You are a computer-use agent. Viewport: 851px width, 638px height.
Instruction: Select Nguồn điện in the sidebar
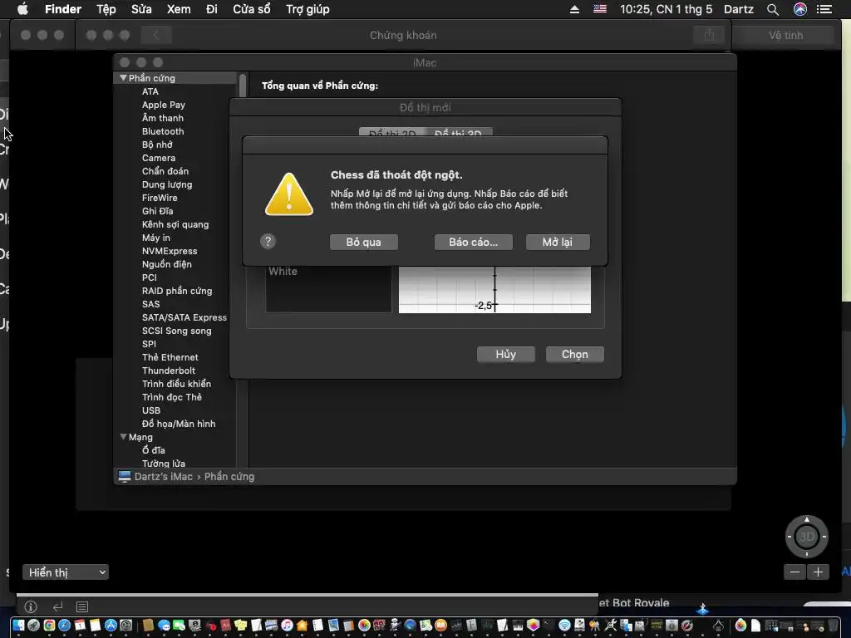pyautogui.click(x=166, y=264)
